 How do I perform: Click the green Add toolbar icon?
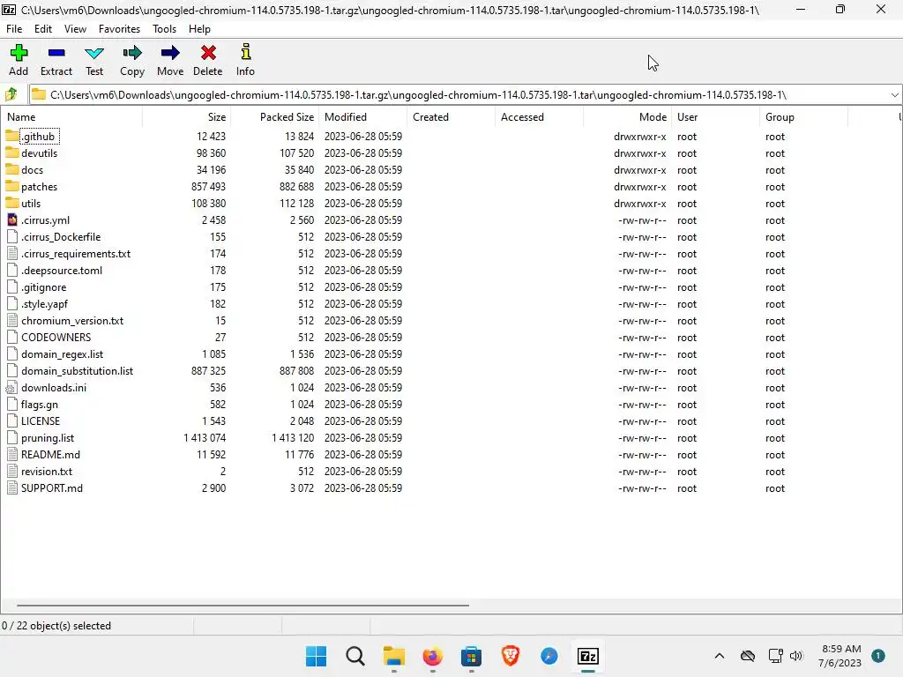(19, 53)
